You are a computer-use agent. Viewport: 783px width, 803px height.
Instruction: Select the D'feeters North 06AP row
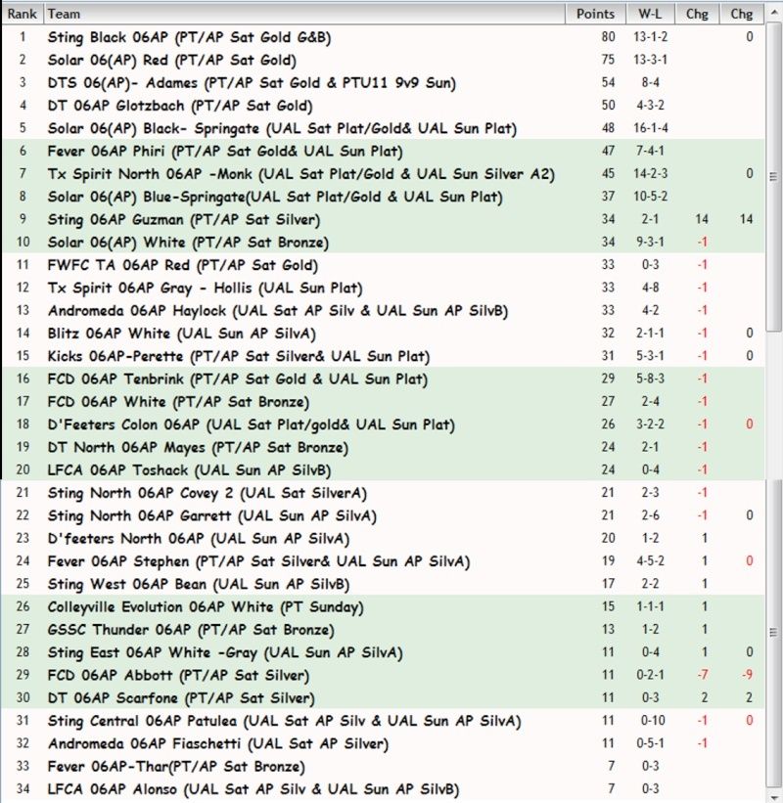(384, 538)
